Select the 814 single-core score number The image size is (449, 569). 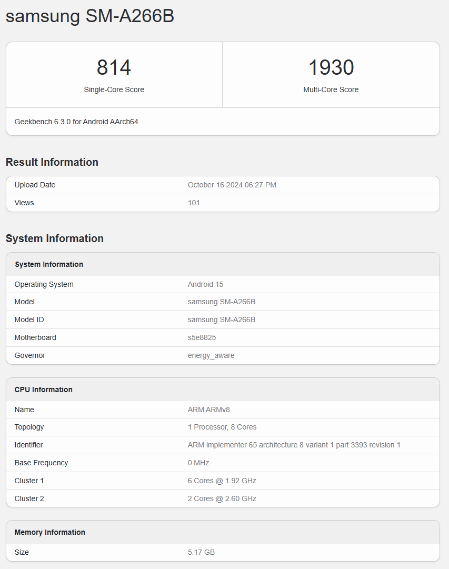[x=114, y=67]
